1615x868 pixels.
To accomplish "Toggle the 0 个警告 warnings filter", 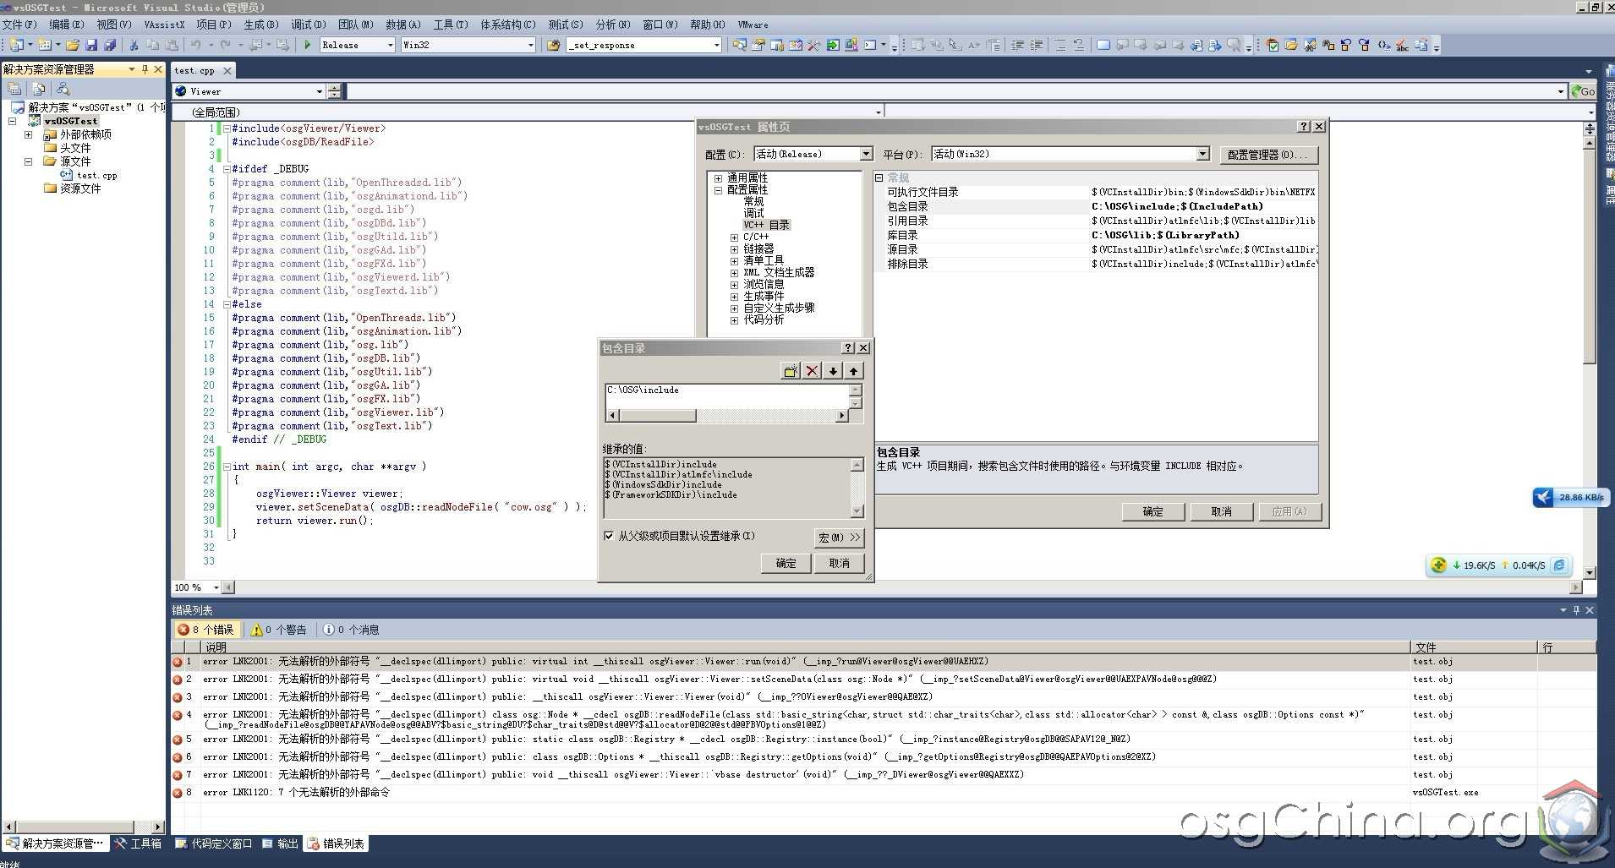I will tap(279, 630).
